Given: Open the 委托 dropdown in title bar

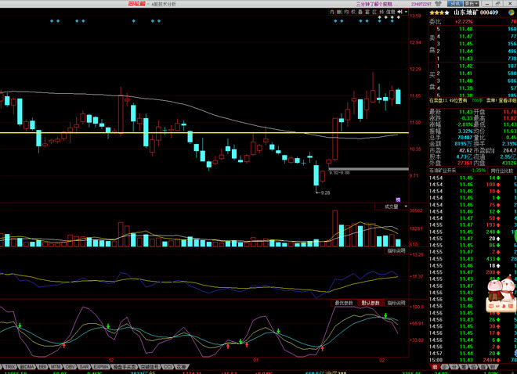Looking at the screenshot, I should tap(472, 4).
